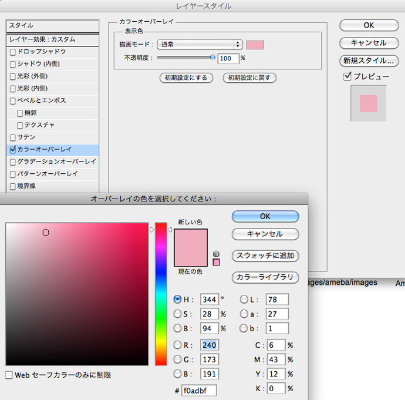Select the S saturation radio button
Screen dimensions: 405x400
tap(178, 314)
